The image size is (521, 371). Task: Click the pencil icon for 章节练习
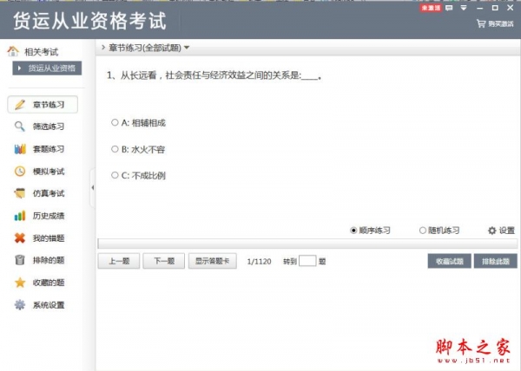20,104
